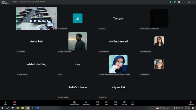Open Google Chrome from the taskbar

click(x=17, y=108)
